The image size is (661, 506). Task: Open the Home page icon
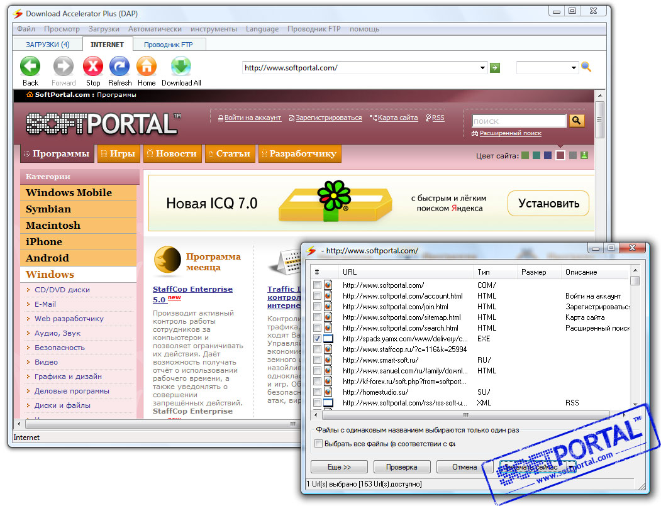147,67
